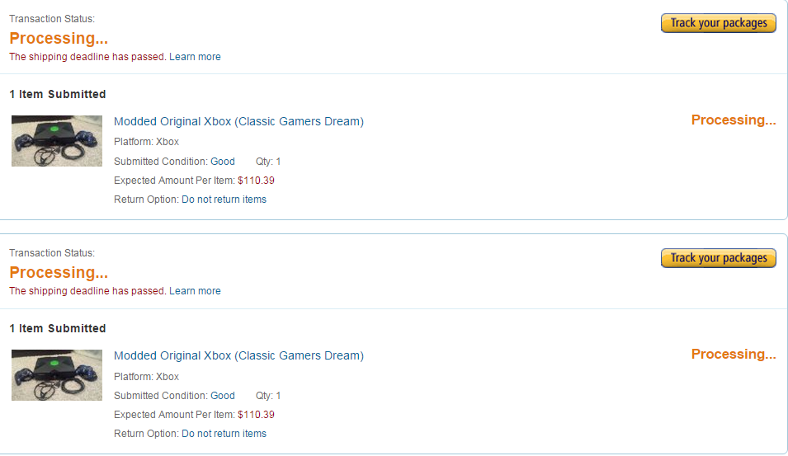
Task: Open first Modded Original Xbox title link
Action: [238, 121]
